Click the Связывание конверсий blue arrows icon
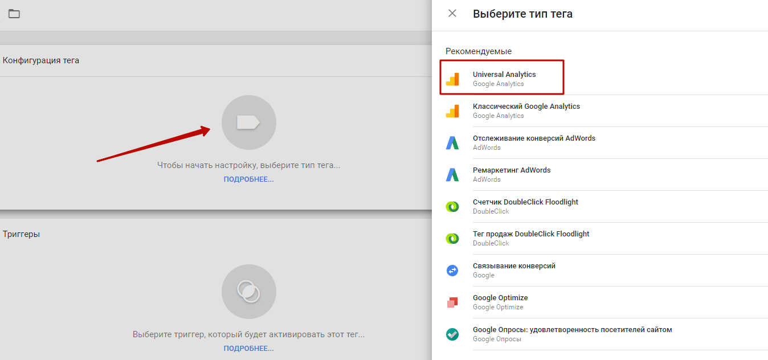Screen dimensions: 768x360 tap(452, 271)
